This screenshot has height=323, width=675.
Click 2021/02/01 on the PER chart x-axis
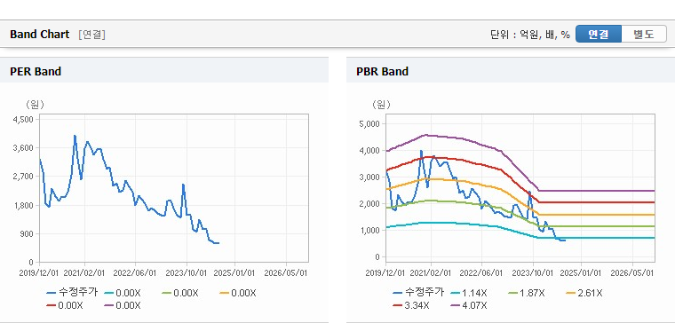click(x=84, y=273)
